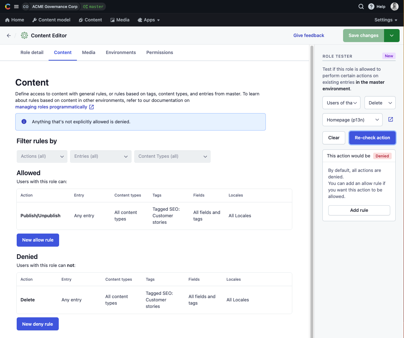
Task: Click the Contentful logo icon
Action: tap(8, 7)
